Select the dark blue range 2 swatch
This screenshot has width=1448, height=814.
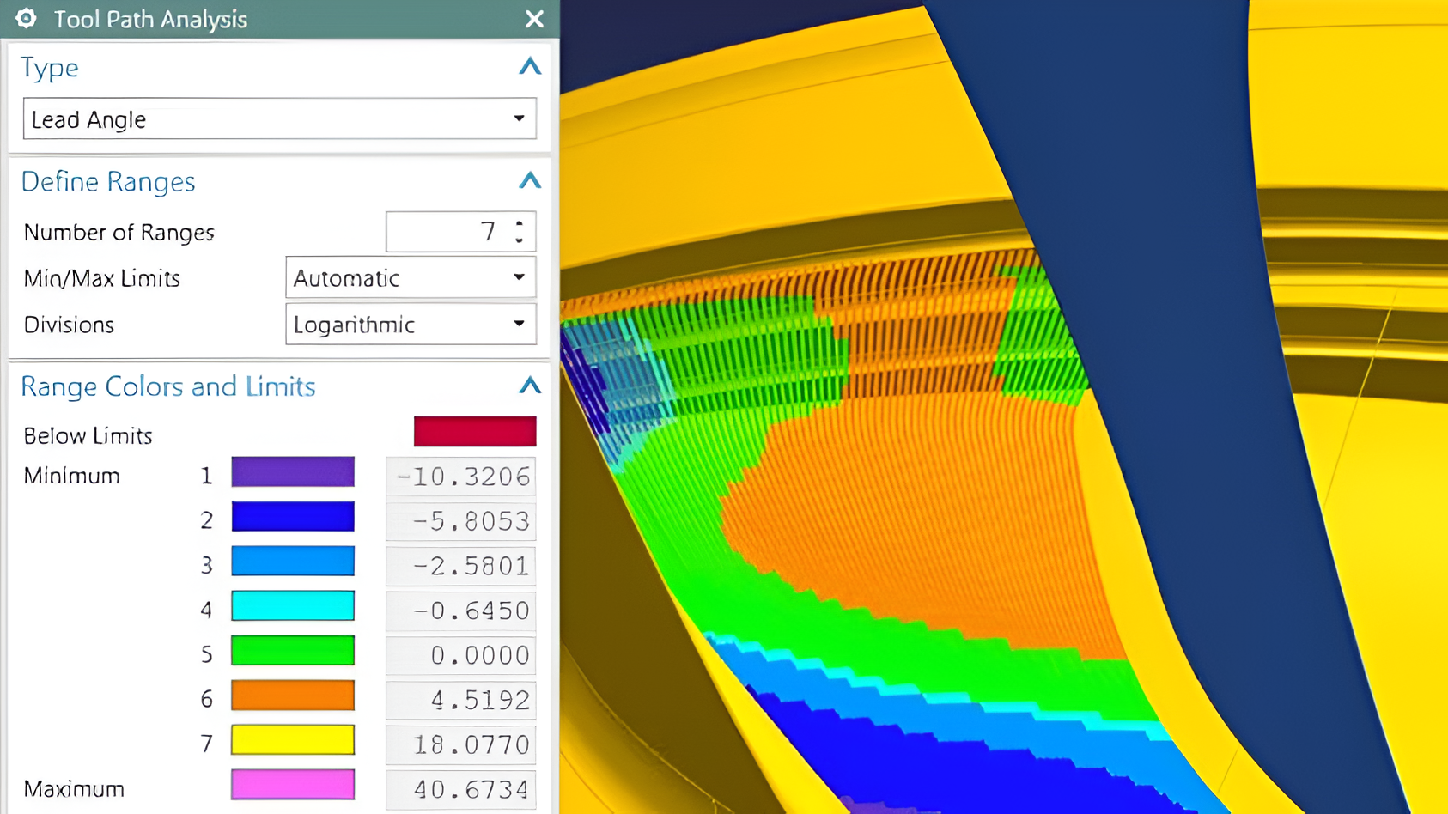[293, 517]
